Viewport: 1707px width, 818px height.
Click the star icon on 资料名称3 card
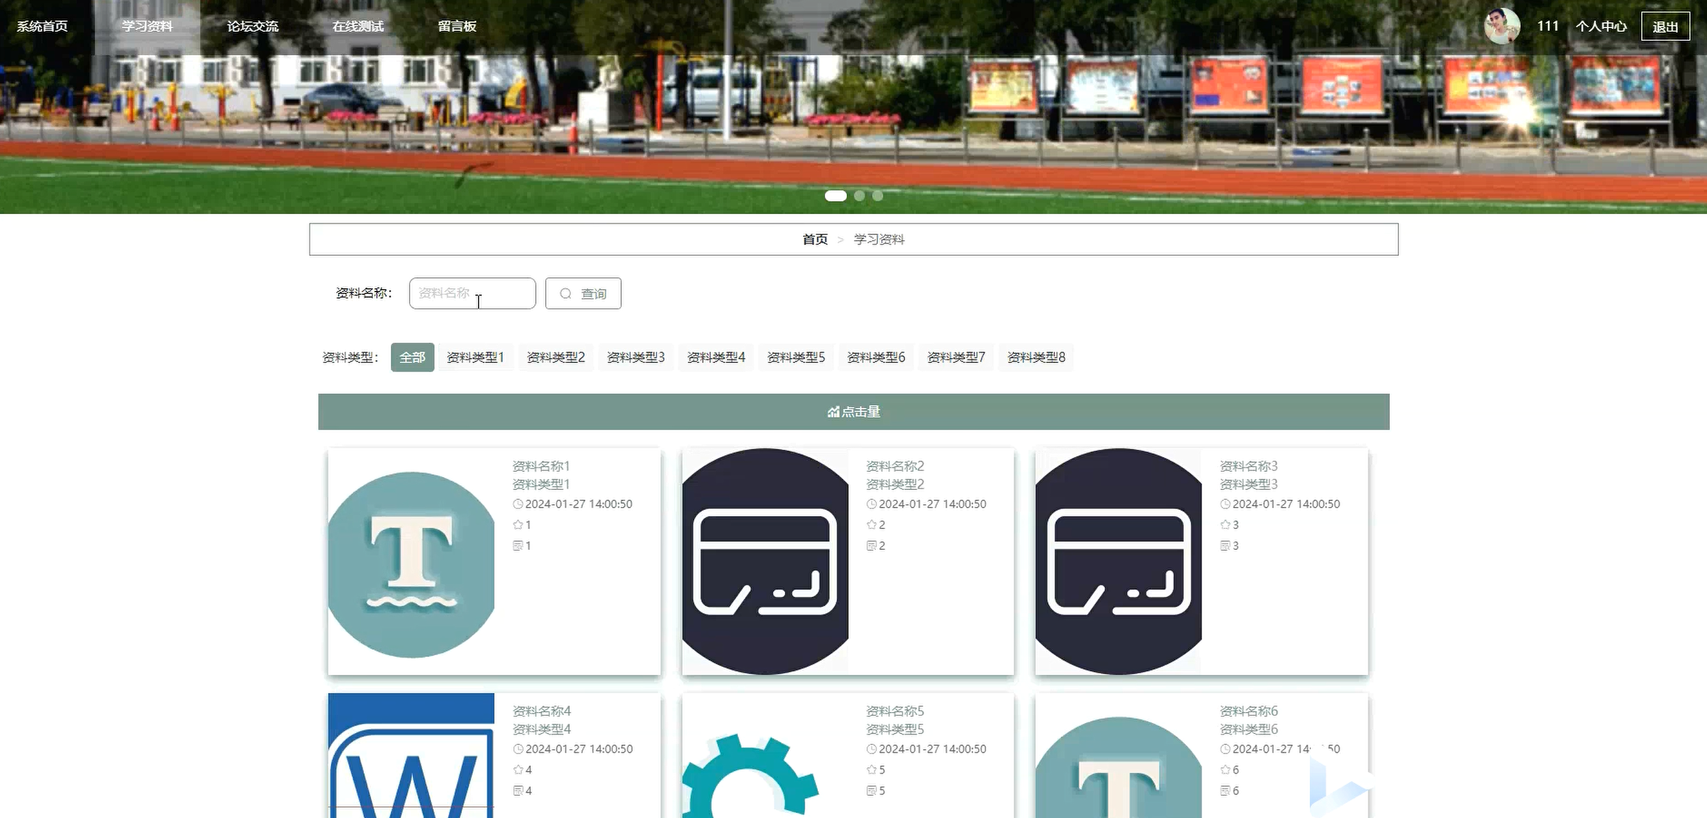pyautogui.click(x=1225, y=525)
